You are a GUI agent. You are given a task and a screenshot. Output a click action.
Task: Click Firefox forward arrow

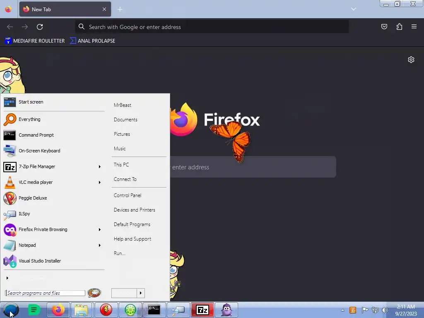pos(25,27)
